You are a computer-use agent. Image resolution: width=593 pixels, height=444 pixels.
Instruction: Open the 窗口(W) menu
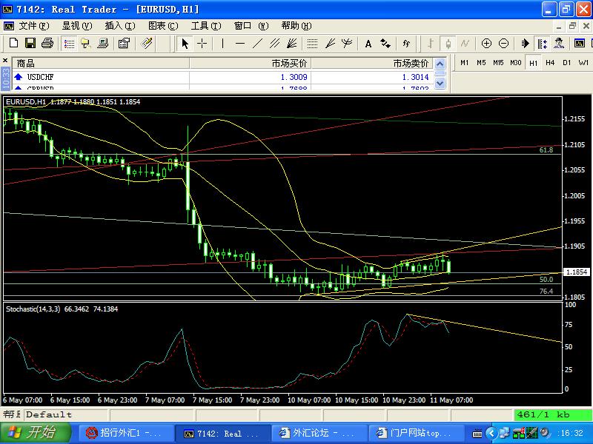251,26
